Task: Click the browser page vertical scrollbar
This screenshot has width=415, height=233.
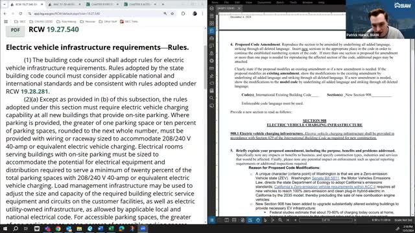Action: [x=206, y=67]
